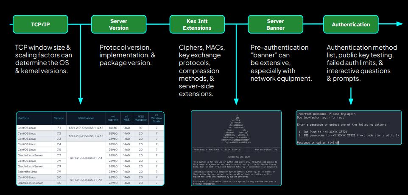Select the Server Banner stage box

point(275,25)
